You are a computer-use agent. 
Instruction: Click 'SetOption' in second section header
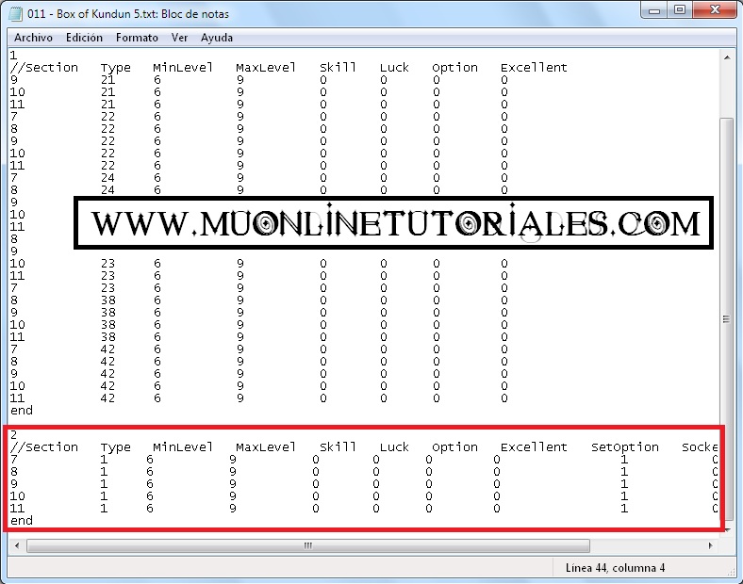tap(624, 447)
